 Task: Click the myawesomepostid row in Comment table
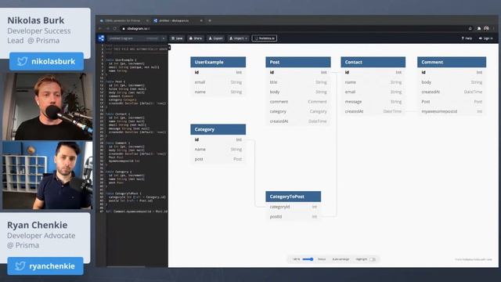(452, 111)
